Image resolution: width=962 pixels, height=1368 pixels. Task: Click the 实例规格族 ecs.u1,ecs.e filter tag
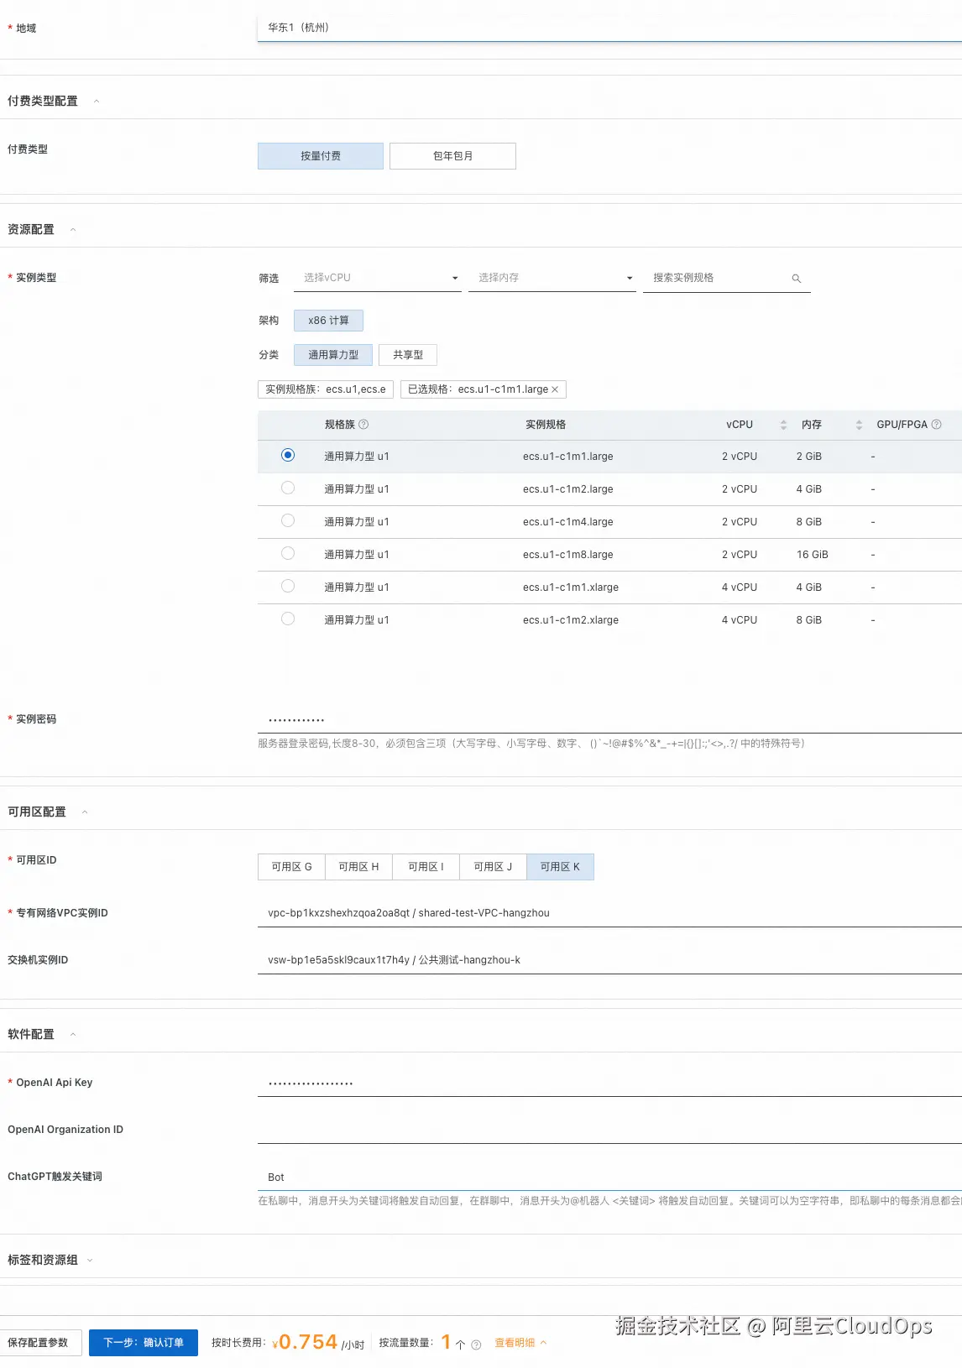326,389
